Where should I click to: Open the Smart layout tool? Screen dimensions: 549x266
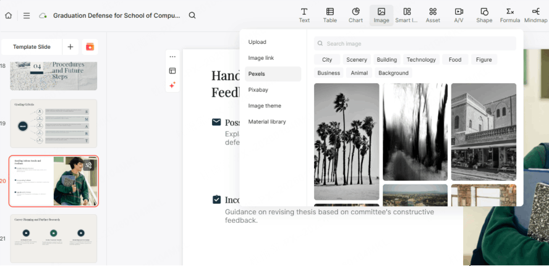tap(407, 15)
